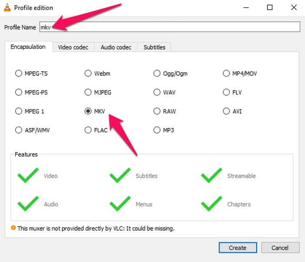Screen dimensions: 305x262
Task: Click the Profile Name label
Action: coord(20,27)
